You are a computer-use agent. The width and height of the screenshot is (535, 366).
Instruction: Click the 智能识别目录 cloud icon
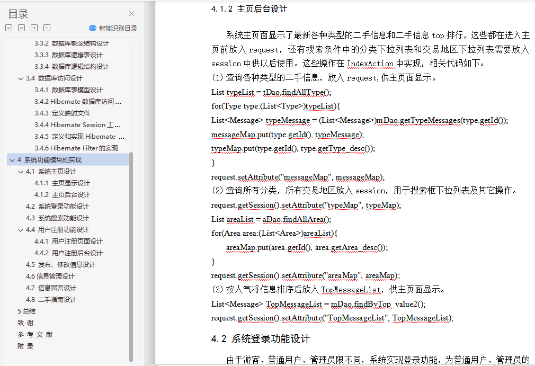pyautogui.click(x=93, y=28)
